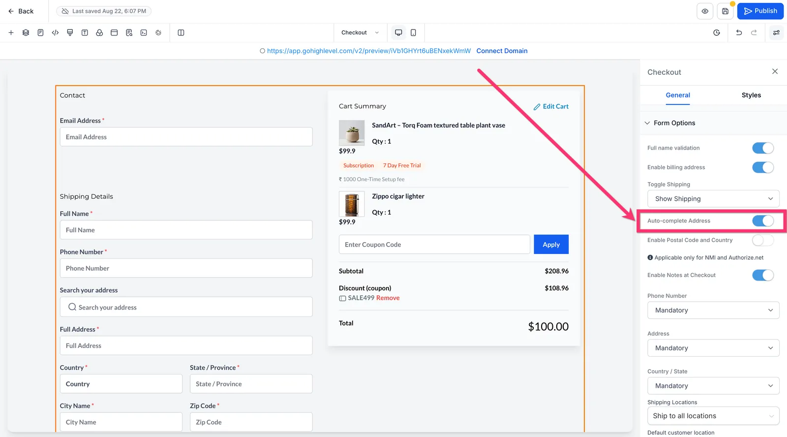The height and width of the screenshot is (437, 787).
Task: Click the undo arrow icon
Action: tap(739, 32)
